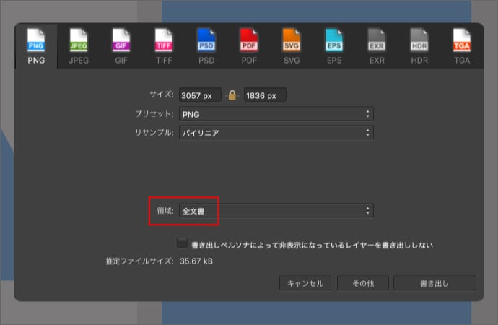Select the TIFF file format icon
498x325 pixels.
(164, 42)
